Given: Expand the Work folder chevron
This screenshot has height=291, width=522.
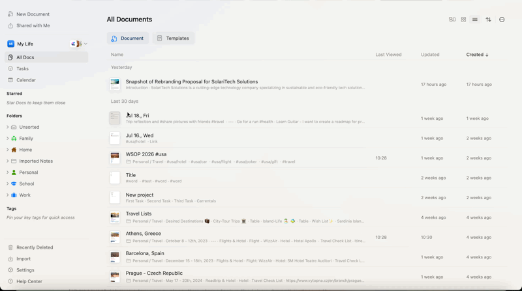Looking at the screenshot, I should (7, 195).
